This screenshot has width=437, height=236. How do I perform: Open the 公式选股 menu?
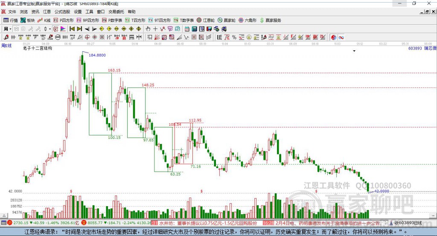point(62,12)
